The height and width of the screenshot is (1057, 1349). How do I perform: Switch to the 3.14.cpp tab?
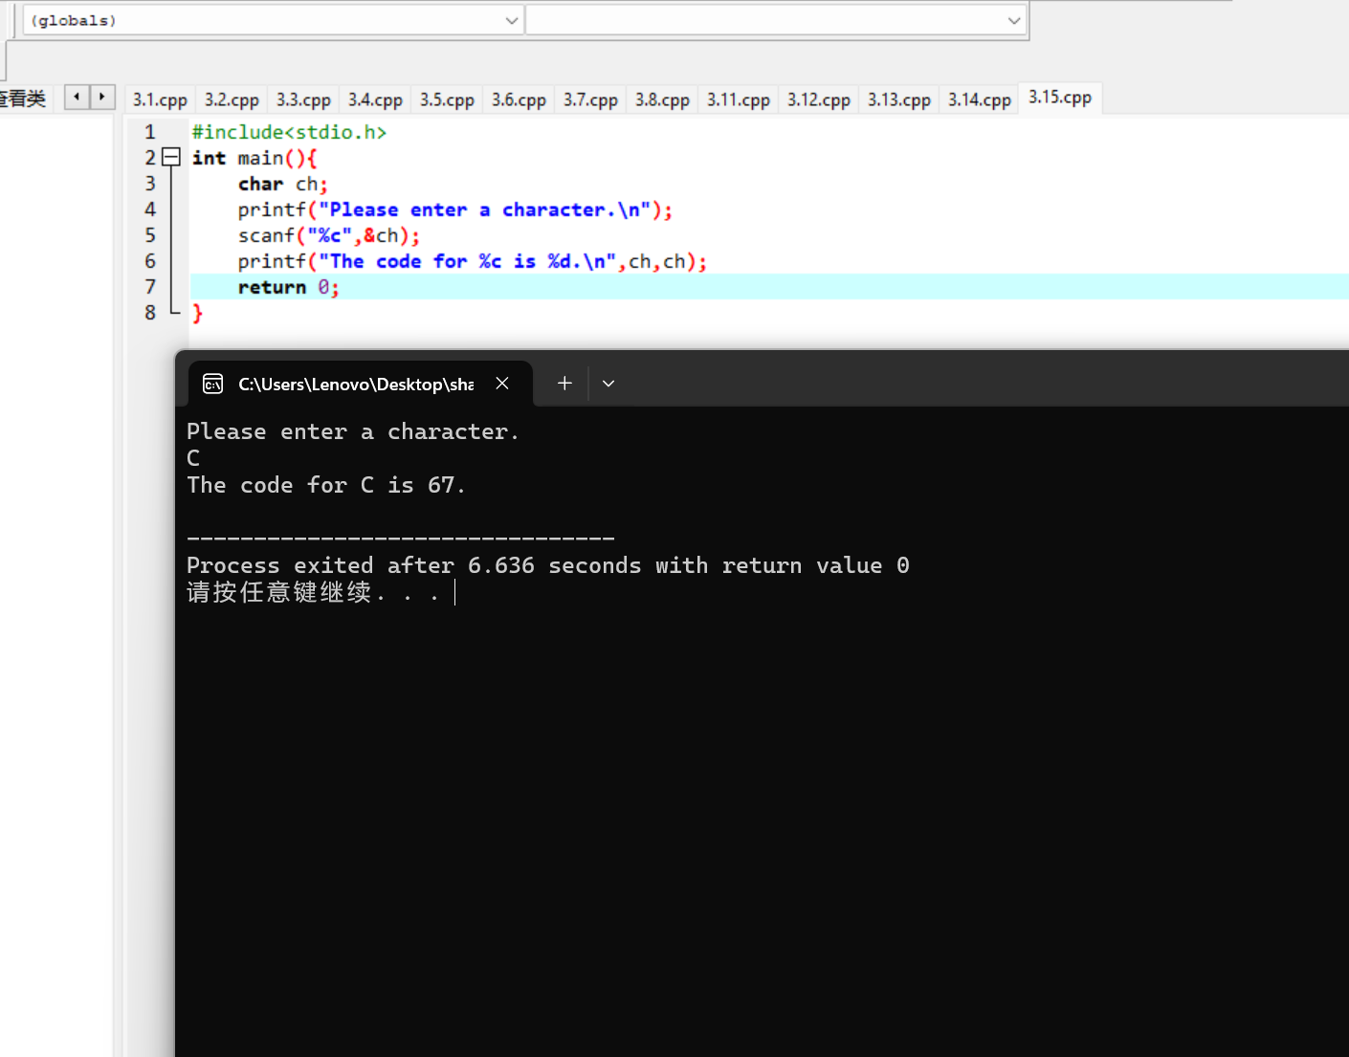[x=980, y=99]
